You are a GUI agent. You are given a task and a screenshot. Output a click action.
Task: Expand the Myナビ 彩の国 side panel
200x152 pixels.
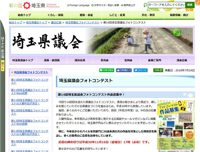tap(3, 65)
